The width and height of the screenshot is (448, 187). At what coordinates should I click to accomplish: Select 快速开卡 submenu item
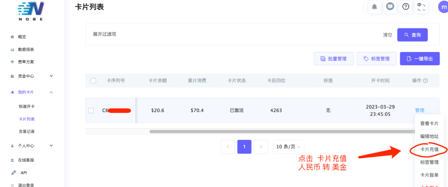click(x=27, y=107)
